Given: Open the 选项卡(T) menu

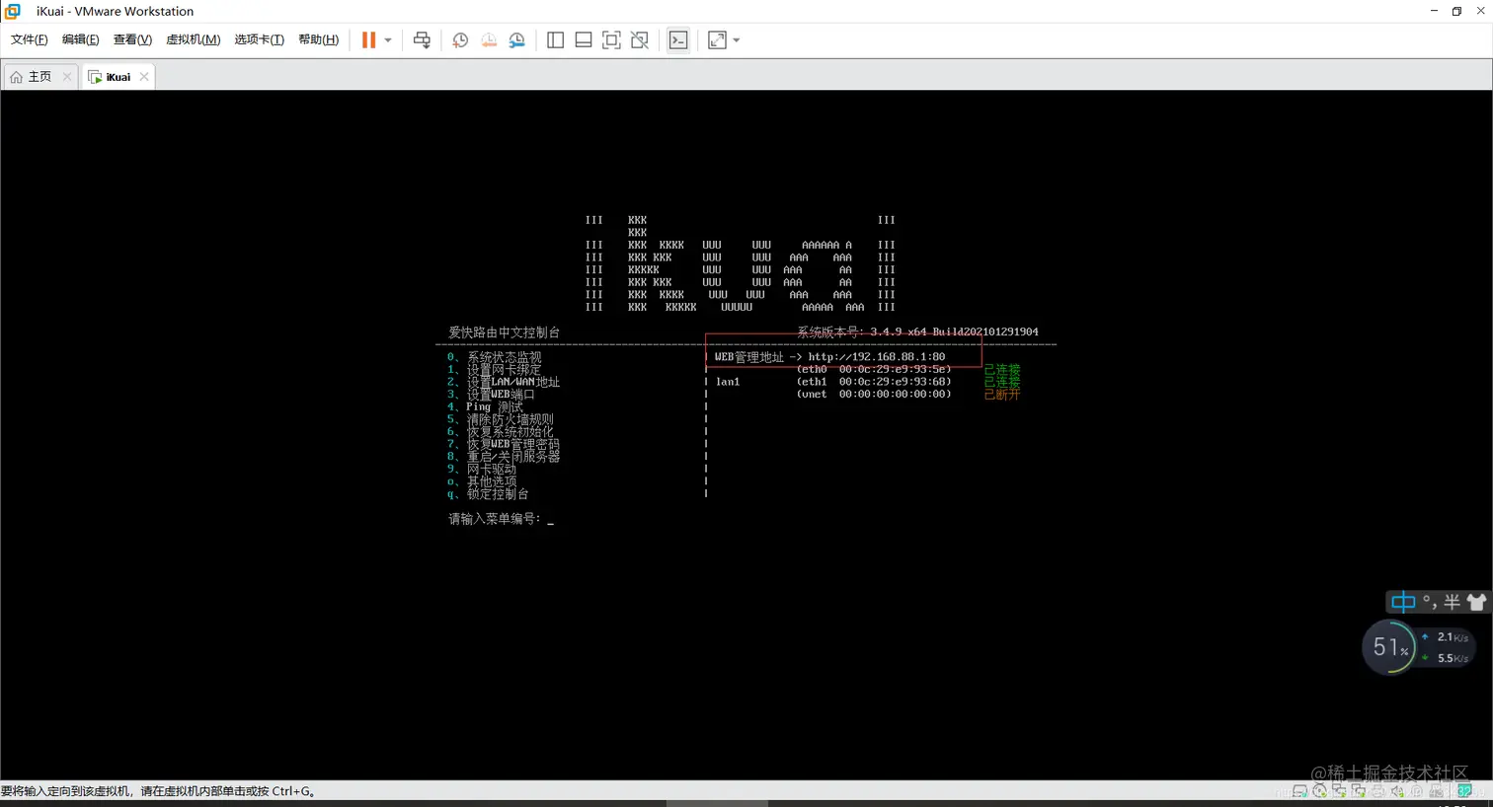Looking at the screenshot, I should 259,39.
